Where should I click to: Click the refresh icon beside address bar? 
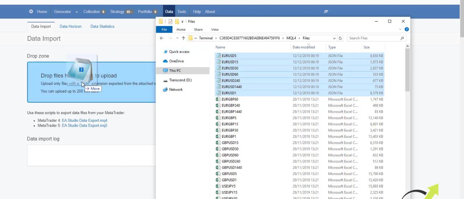click(341, 38)
